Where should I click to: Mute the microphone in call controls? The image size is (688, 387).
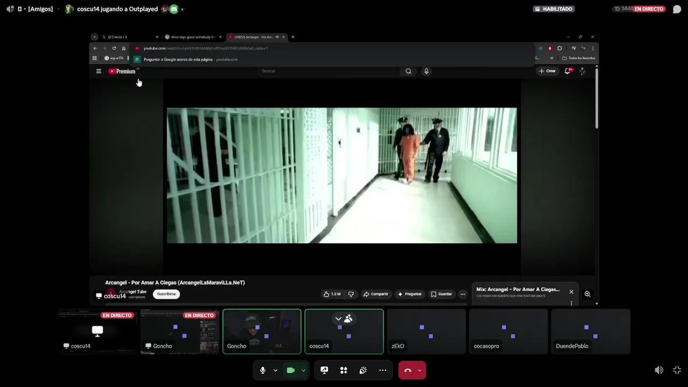263,370
